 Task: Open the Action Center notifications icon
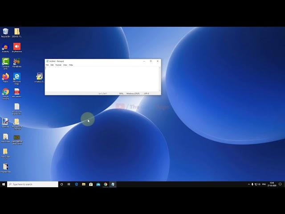click(280, 184)
